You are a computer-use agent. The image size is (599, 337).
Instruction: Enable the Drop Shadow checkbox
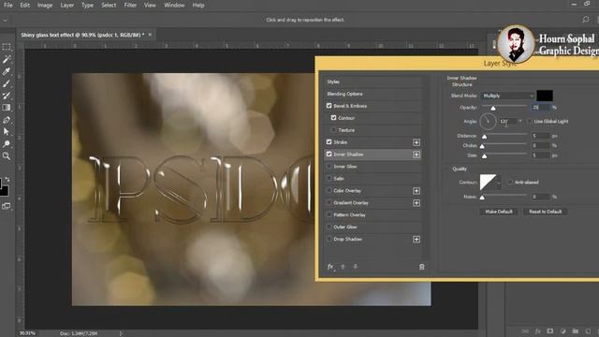[329, 239]
